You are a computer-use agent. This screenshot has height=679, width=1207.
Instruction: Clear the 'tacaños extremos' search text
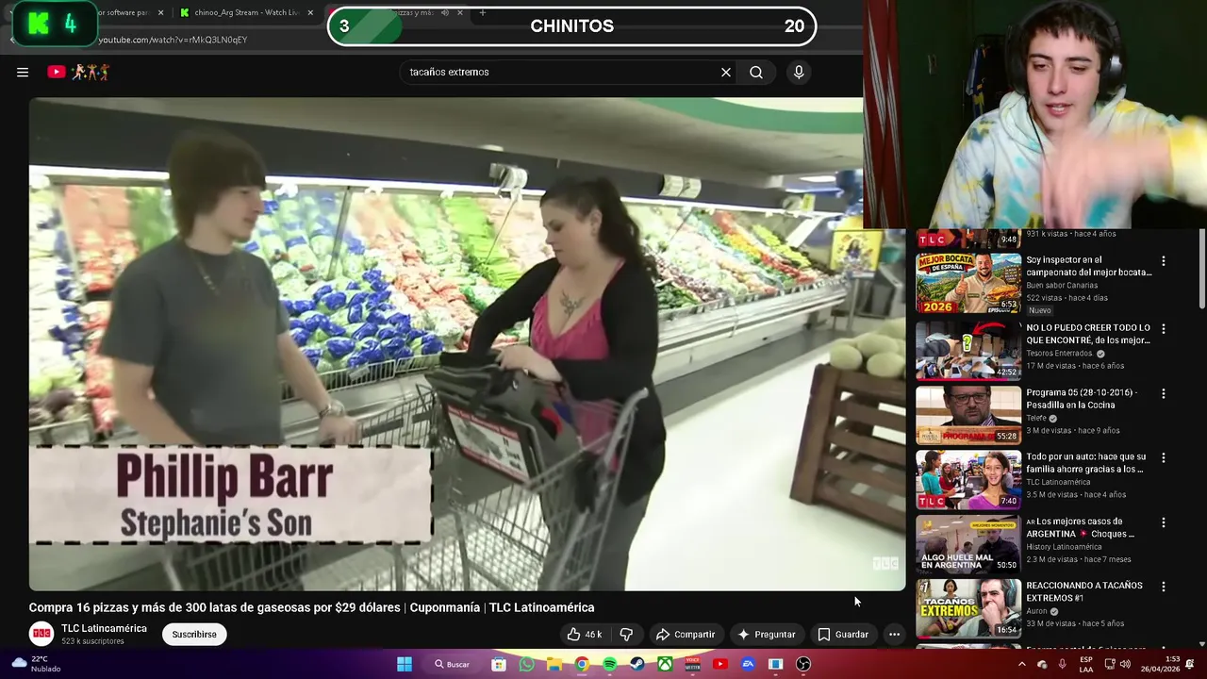coord(726,72)
